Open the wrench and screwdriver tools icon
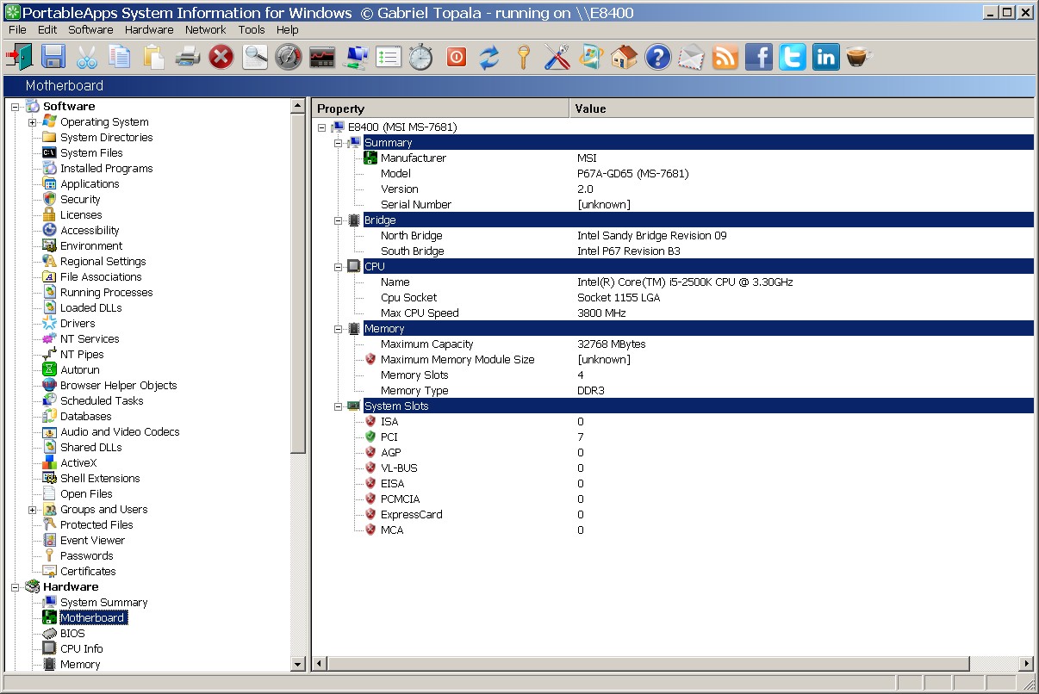 click(557, 57)
